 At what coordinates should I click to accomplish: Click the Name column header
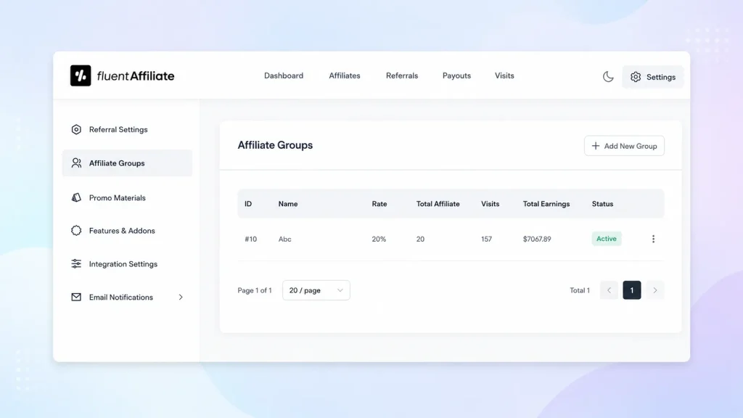click(288, 204)
